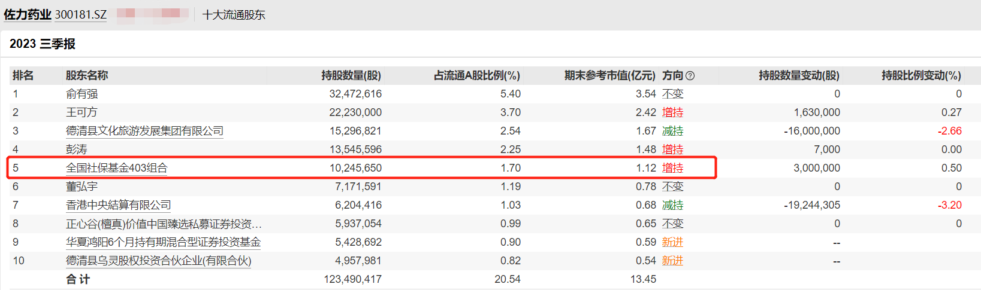The width and height of the screenshot is (981, 290).
Task: Click the 2023 三季报 section heading
Action: (43, 44)
